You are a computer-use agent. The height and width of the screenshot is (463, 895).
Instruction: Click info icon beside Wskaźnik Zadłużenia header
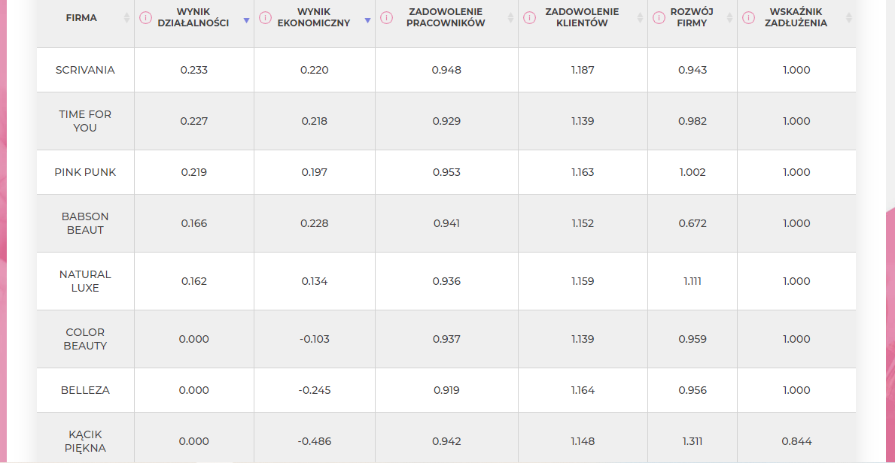tap(748, 17)
